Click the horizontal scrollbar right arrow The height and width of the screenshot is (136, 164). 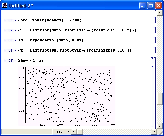[154, 132]
